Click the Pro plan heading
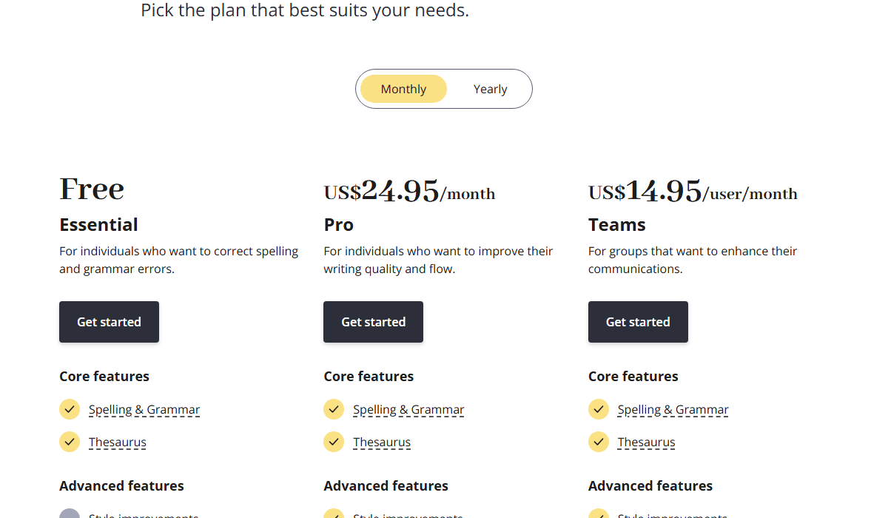The height and width of the screenshot is (518, 888). pos(338,225)
